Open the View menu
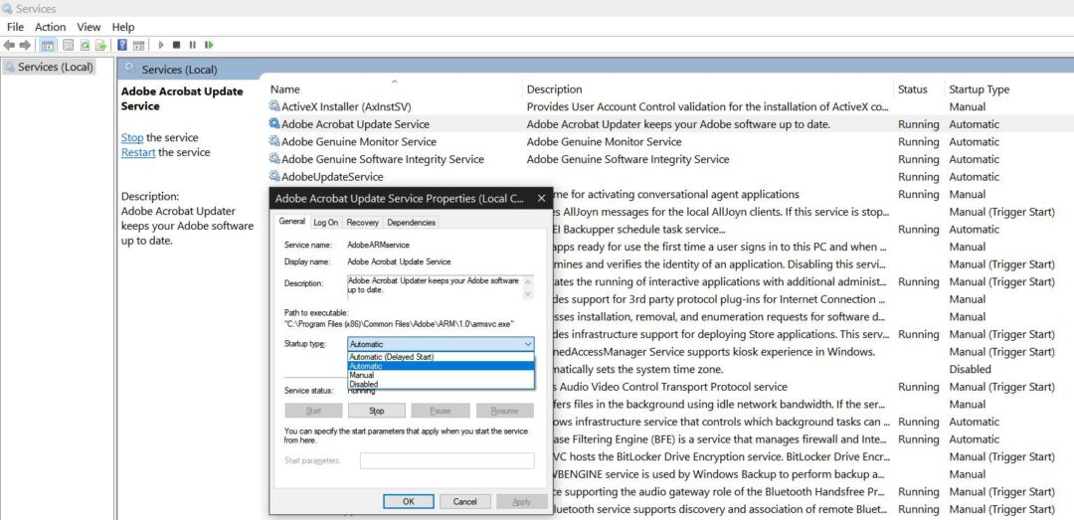Screen dimensions: 1074x520 (89, 27)
